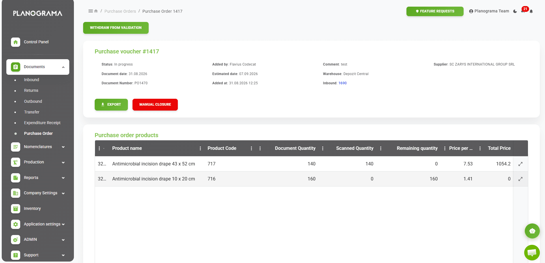Open the live chat message bubble
This screenshot has height=263, width=545.
click(x=532, y=253)
